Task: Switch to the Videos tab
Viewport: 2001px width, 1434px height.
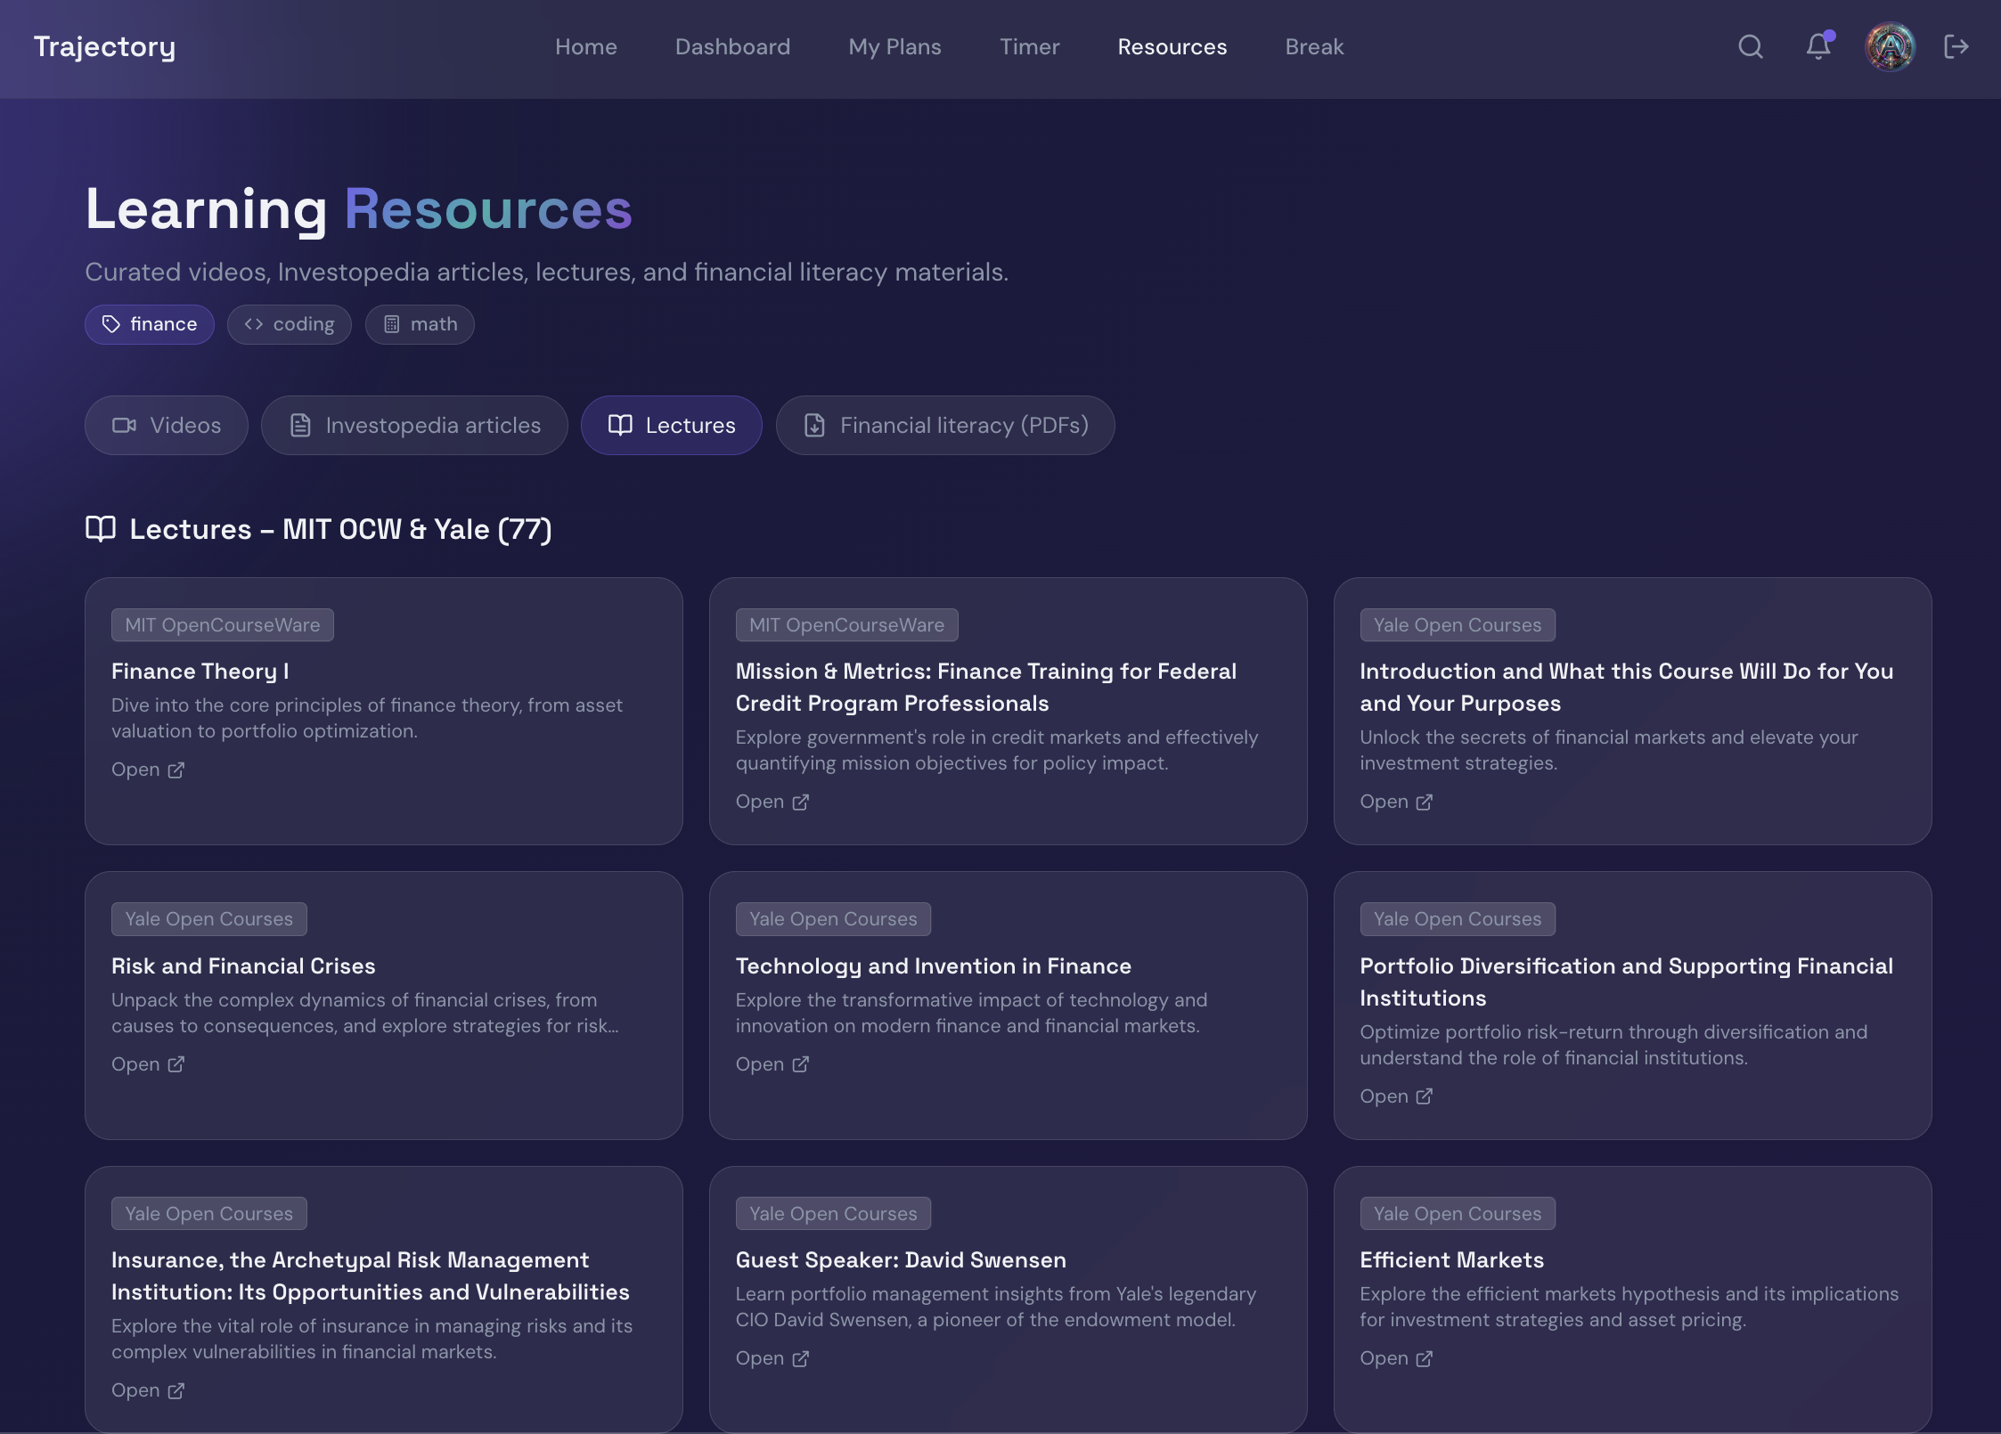Action: 167,426
